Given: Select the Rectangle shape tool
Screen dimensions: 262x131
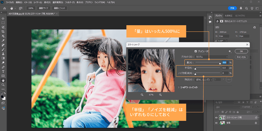Looking at the screenshot, I should 3,76.
